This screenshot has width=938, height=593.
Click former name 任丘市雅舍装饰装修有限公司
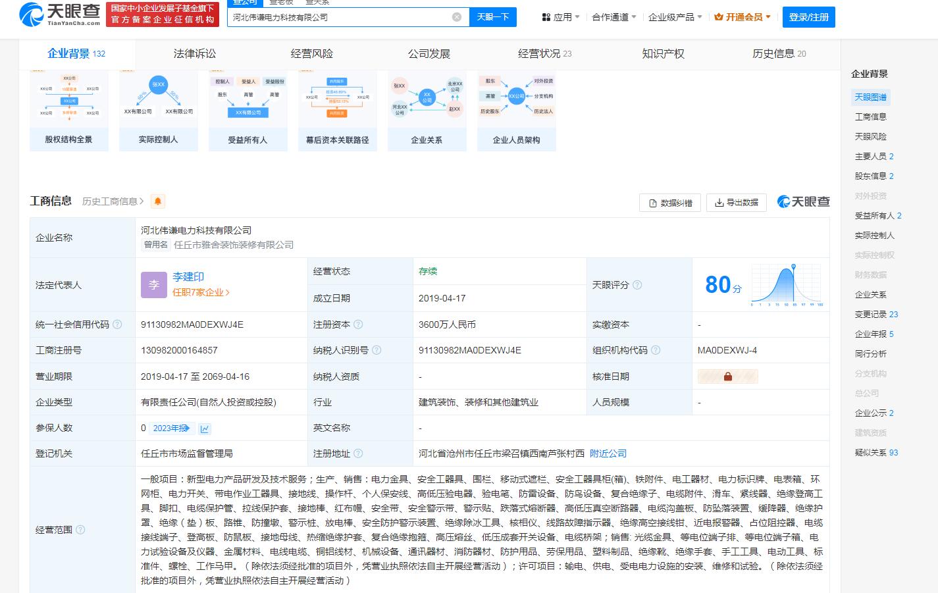(234, 245)
